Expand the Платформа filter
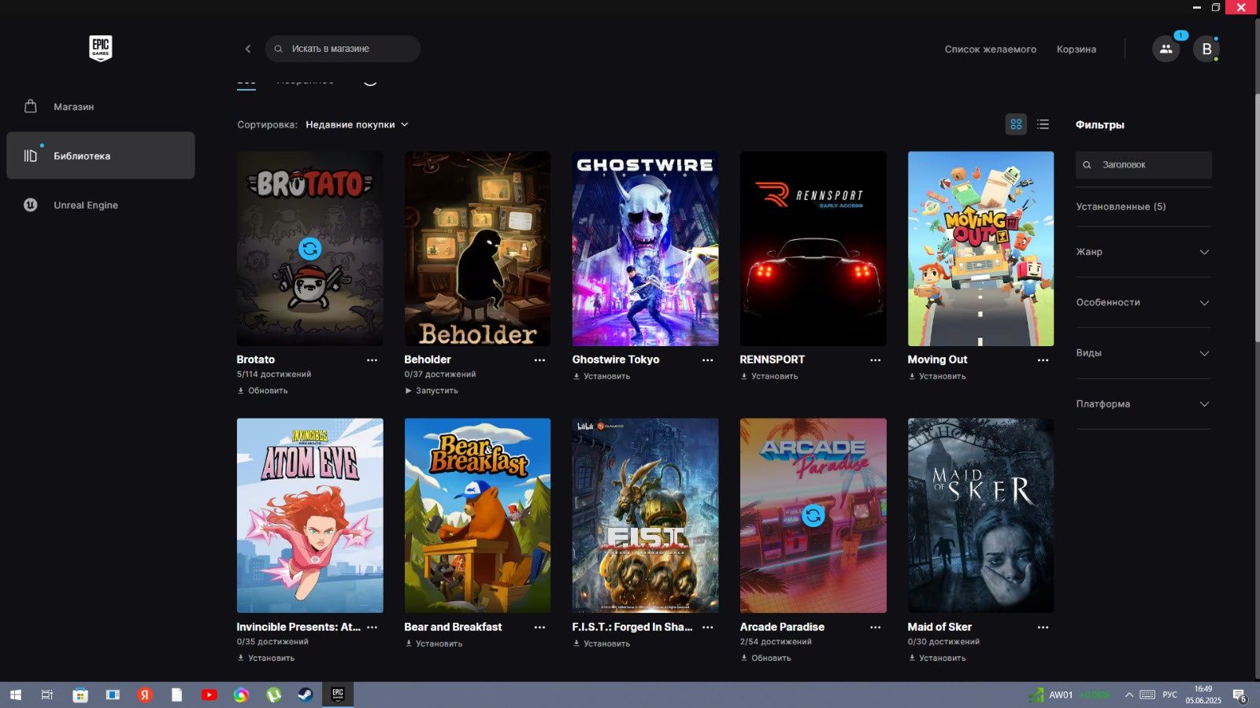 click(x=1143, y=404)
